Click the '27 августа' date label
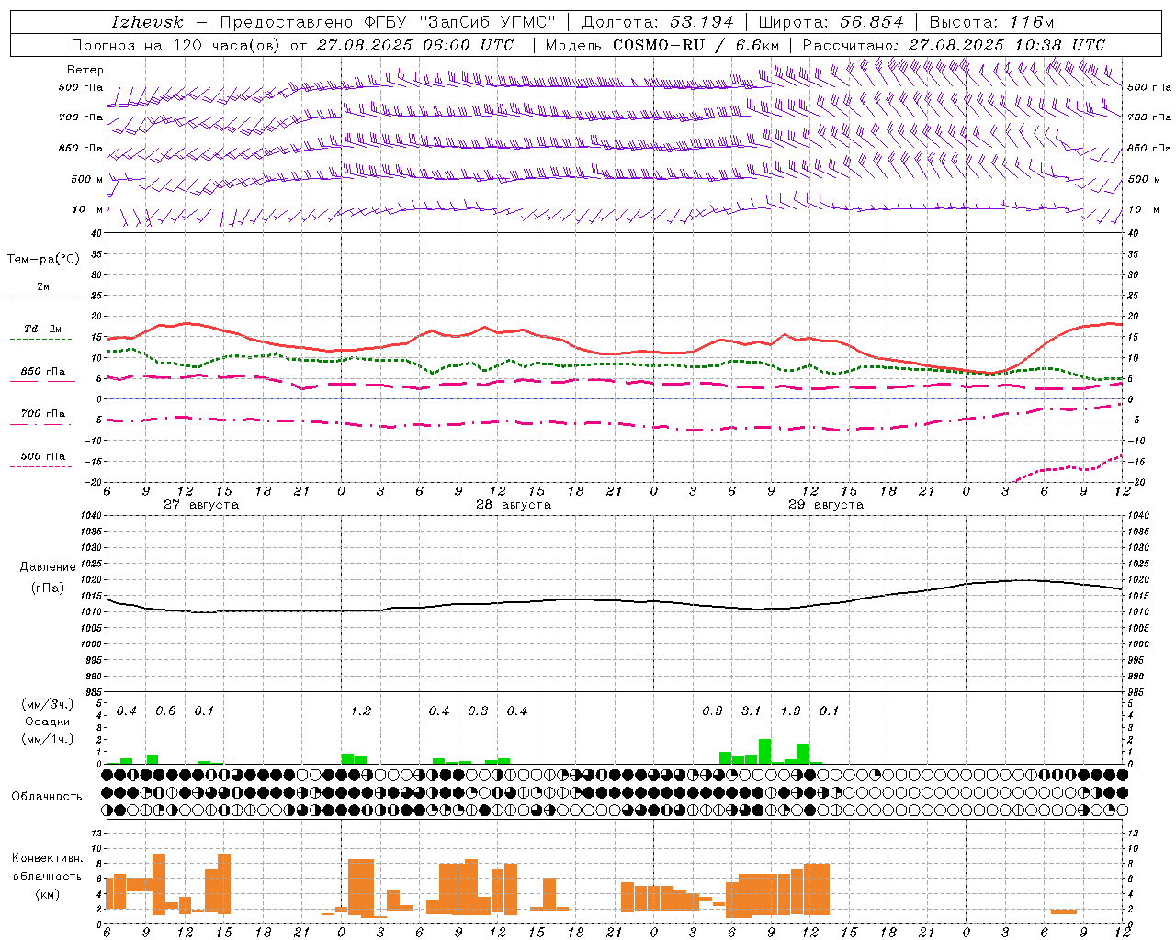The width and height of the screenshot is (1176, 940). [201, 505]
